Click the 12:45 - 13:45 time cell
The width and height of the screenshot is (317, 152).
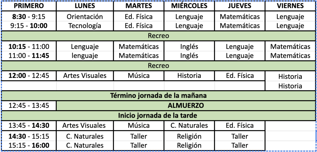(29, 105)
